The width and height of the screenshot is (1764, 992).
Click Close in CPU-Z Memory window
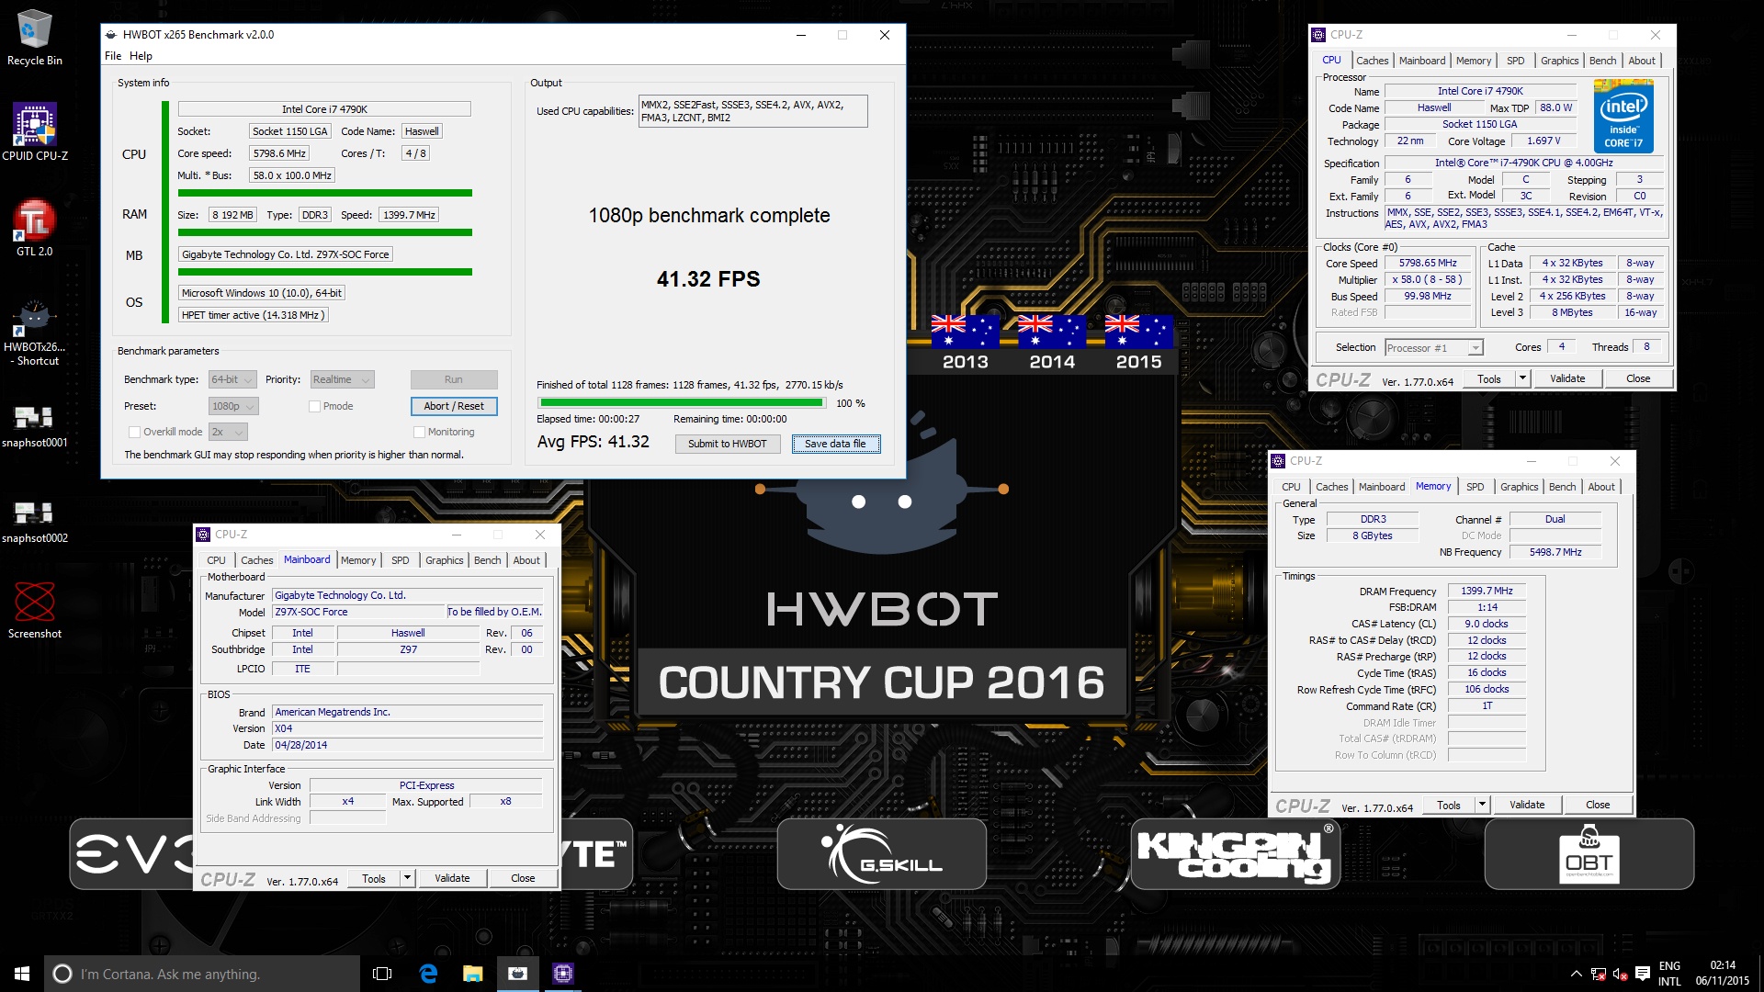pyautogui.click(x=1598, y=805)
